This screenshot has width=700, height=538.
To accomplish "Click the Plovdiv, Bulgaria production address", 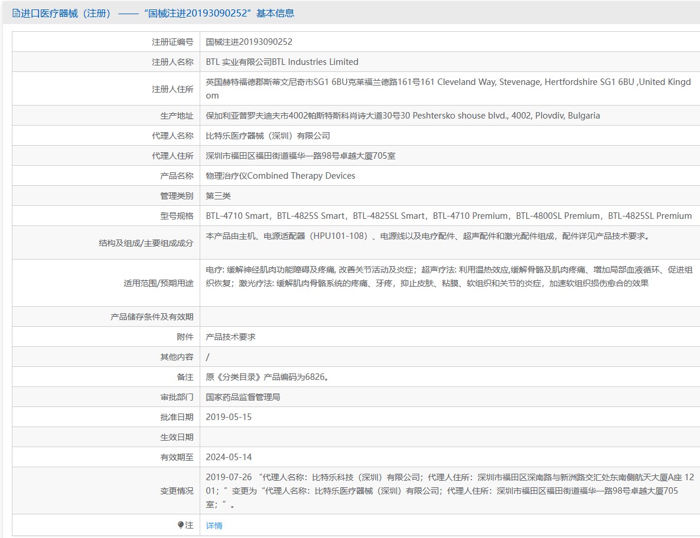I will (x=403, y=116).
